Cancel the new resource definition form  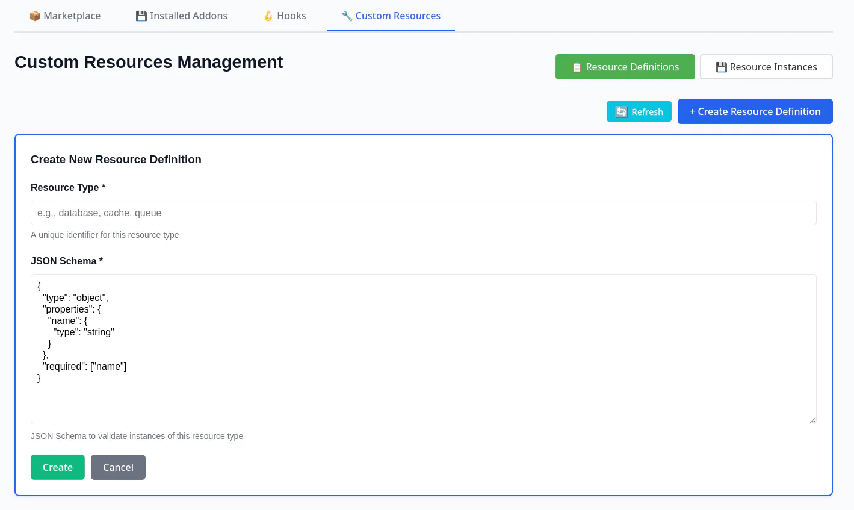(x=118, y=467)
